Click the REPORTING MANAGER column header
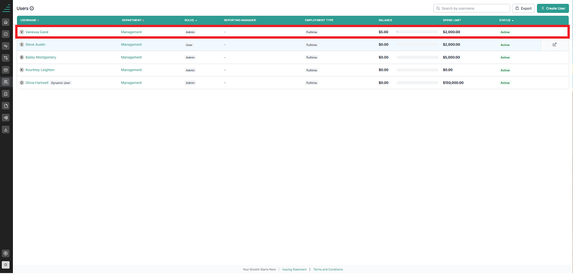Viewport: 573px width, 274px height. (x=240, y=20)
